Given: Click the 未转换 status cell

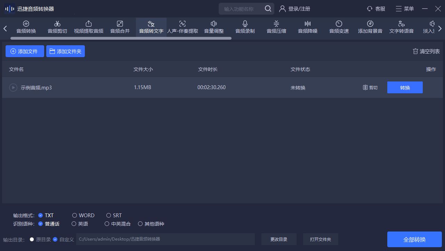Looking at the screenshot, I should [x=298, y=88].
